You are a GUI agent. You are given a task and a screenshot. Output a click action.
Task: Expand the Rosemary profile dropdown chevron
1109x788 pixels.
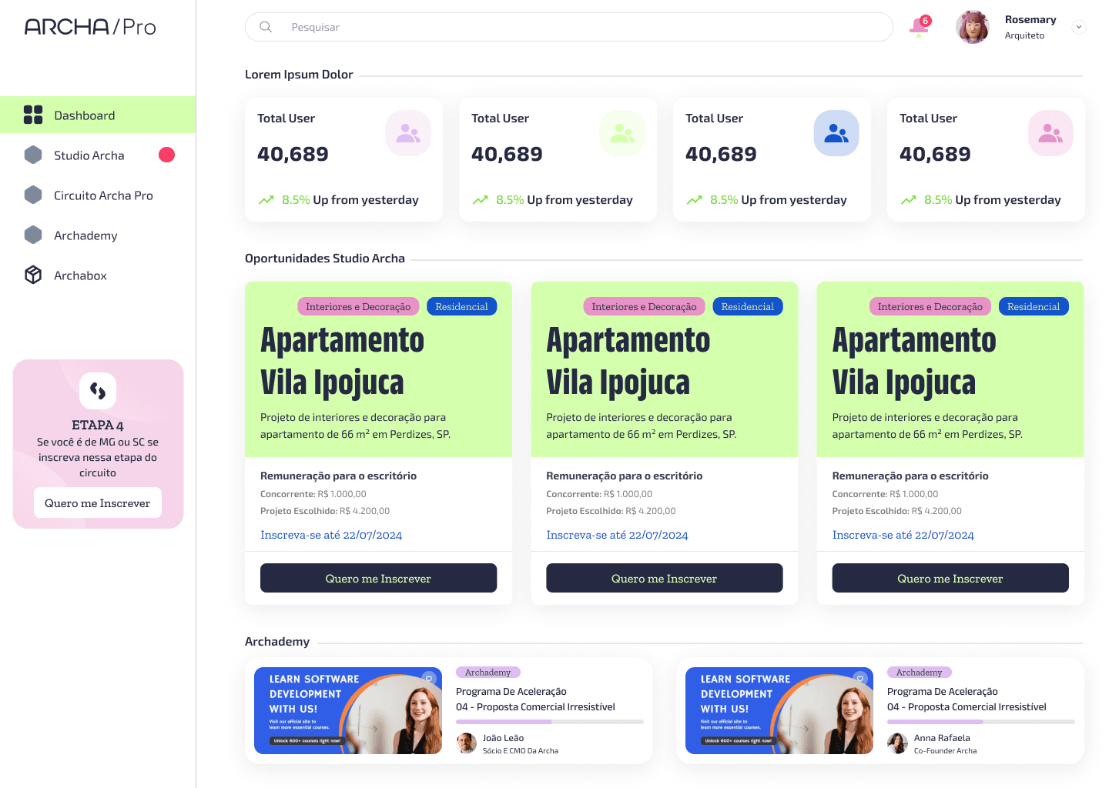coord(1079,27)
